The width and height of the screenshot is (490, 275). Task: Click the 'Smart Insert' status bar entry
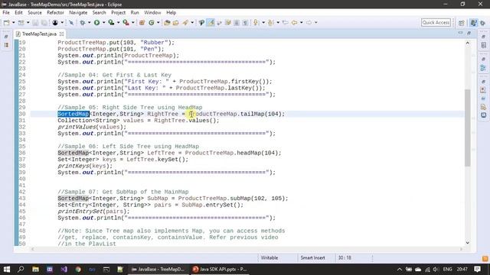pyautogui.click(x=313, y=258)
